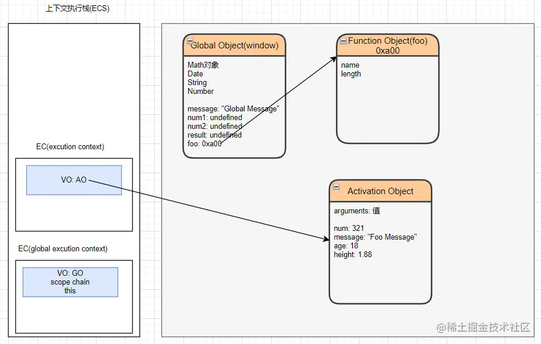
Task: Click the arguments: 值 line
Action: [357, 210]
